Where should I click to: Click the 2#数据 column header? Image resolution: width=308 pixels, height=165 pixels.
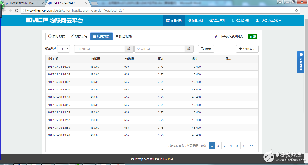tap(129, 59)
